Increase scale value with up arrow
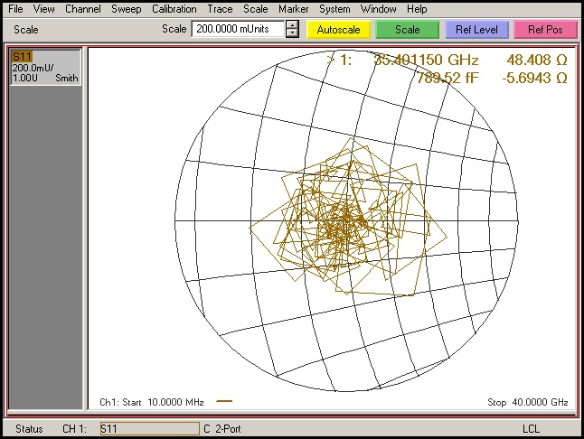The height and width of the screenshot is (439, 584). [291, 24]
